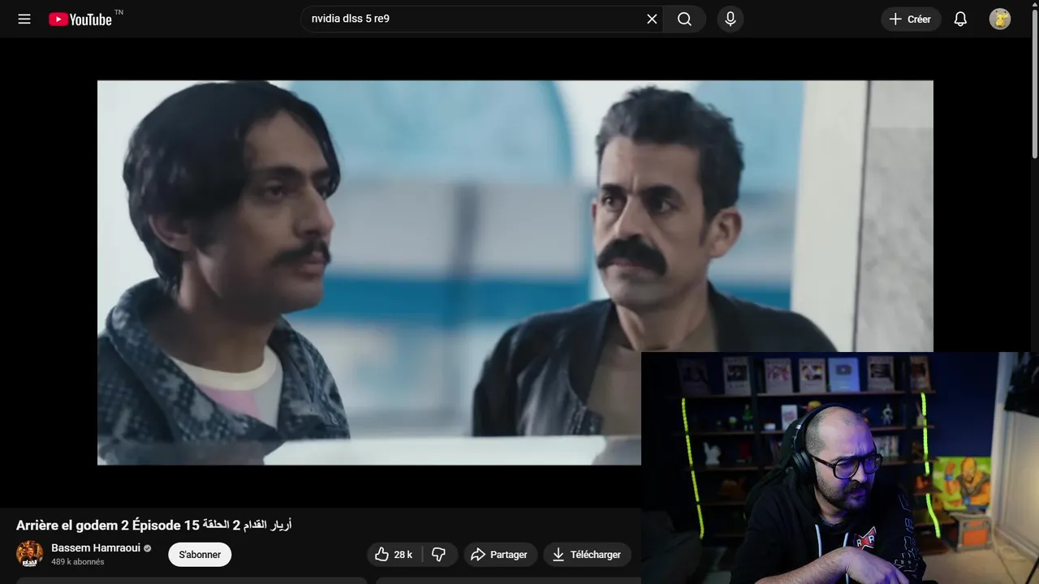
Task: Clear the search box text
Action: click(x=652, y=19)
